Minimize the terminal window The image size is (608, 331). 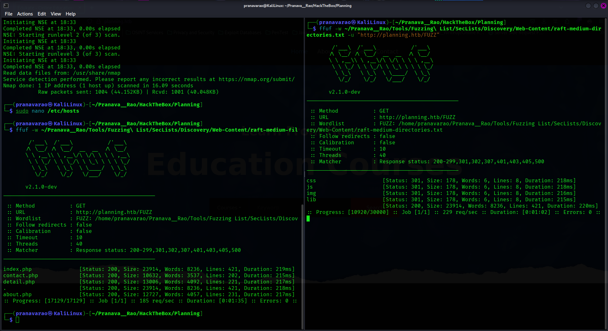pos(588,6)
